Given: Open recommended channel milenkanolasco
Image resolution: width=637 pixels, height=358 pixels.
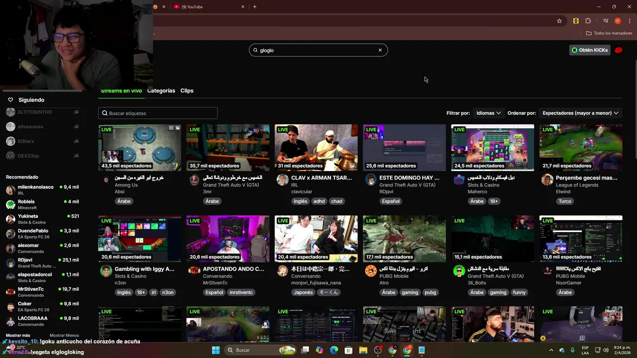Looking at the screenshot, I should tap(42, 190).
